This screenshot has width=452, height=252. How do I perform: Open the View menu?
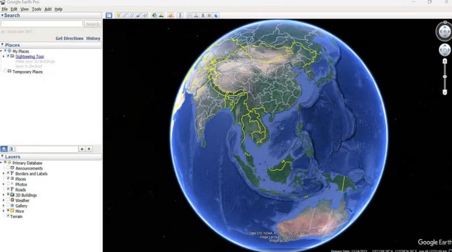coord(24,10)
